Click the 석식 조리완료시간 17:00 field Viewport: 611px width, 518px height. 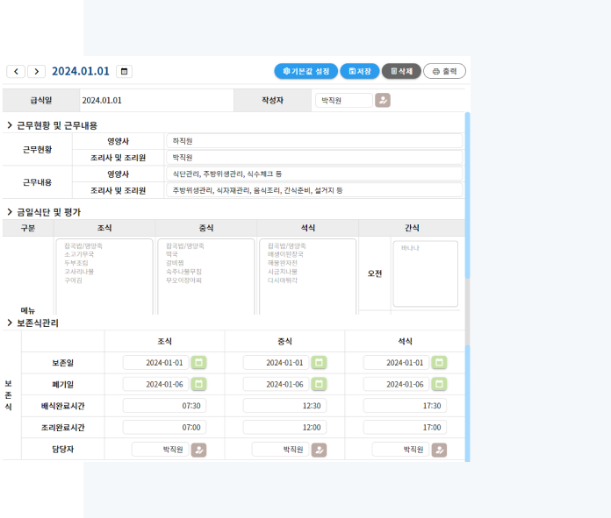coord(405,428)
